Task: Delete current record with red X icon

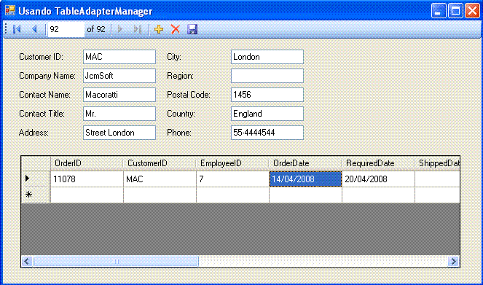Action: pos(176,29)
